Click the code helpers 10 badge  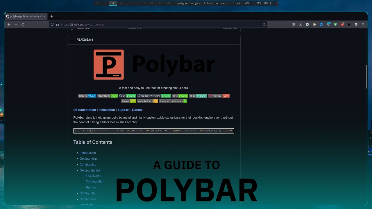[x=147, y=101]
